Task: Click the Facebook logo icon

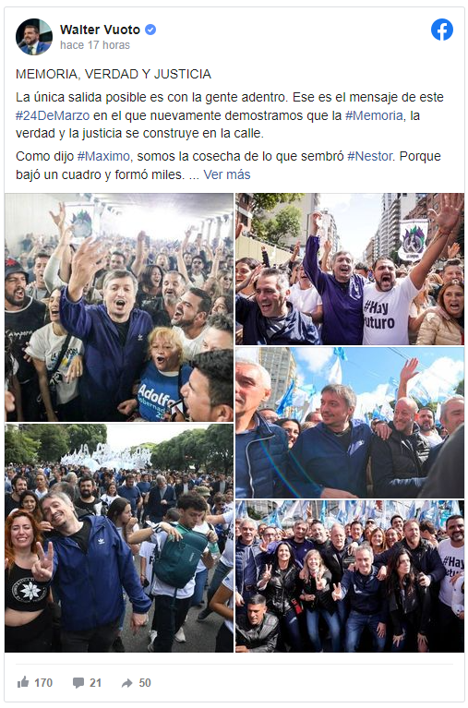Action: (x=442, y=30)
